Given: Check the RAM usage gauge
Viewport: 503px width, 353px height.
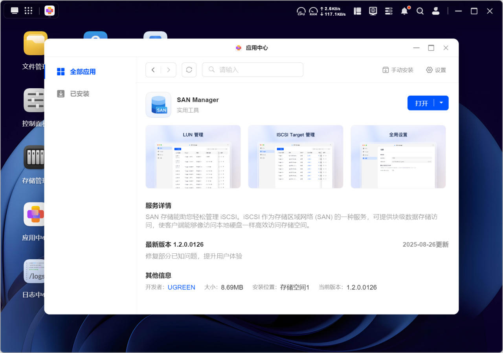Looking at the screenshot, I should pyautogui.click(x=313, y=11).
